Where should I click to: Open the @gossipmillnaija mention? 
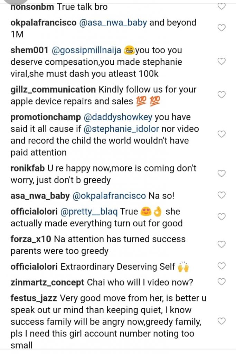(x=86, y=50)
